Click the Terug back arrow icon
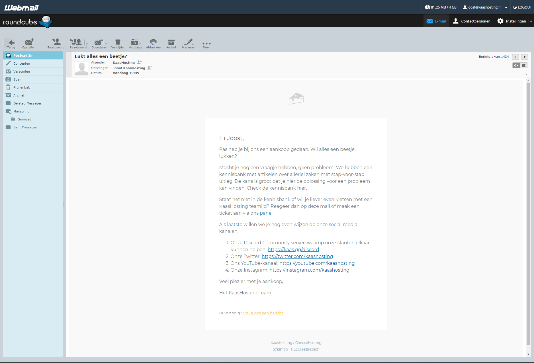The height and width of the screenshot is (363, 534). point(11,42)
